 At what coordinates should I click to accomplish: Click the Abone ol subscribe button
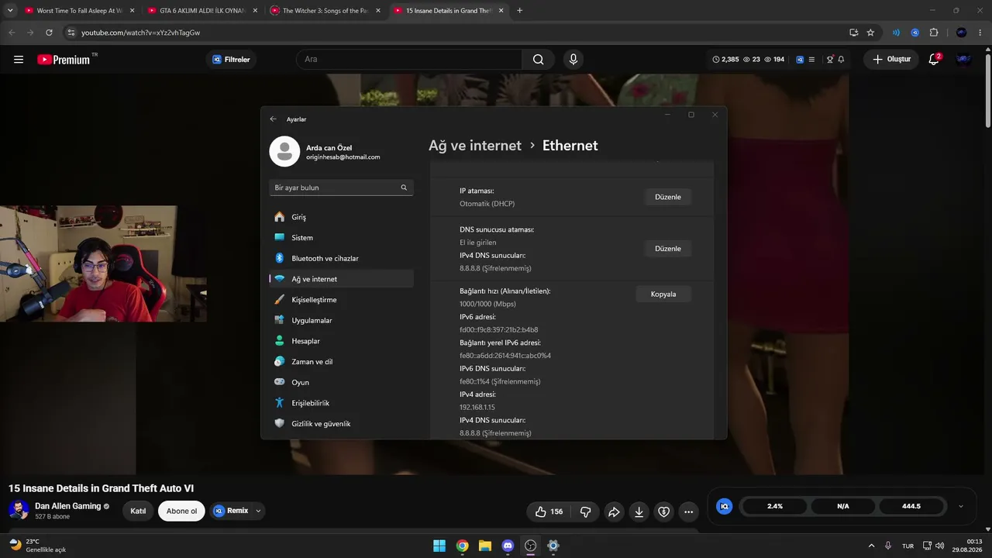(181, 511)
